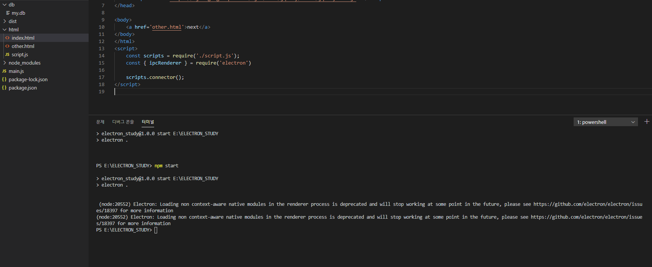
Task: Click '</body>' tag on line 11
Action: click(x=125, y=34)
